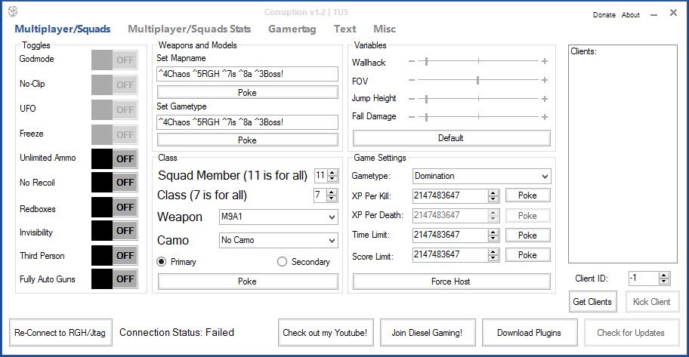
Task: Click the minus icon beside FOV slider
Action: click(412, 80)
